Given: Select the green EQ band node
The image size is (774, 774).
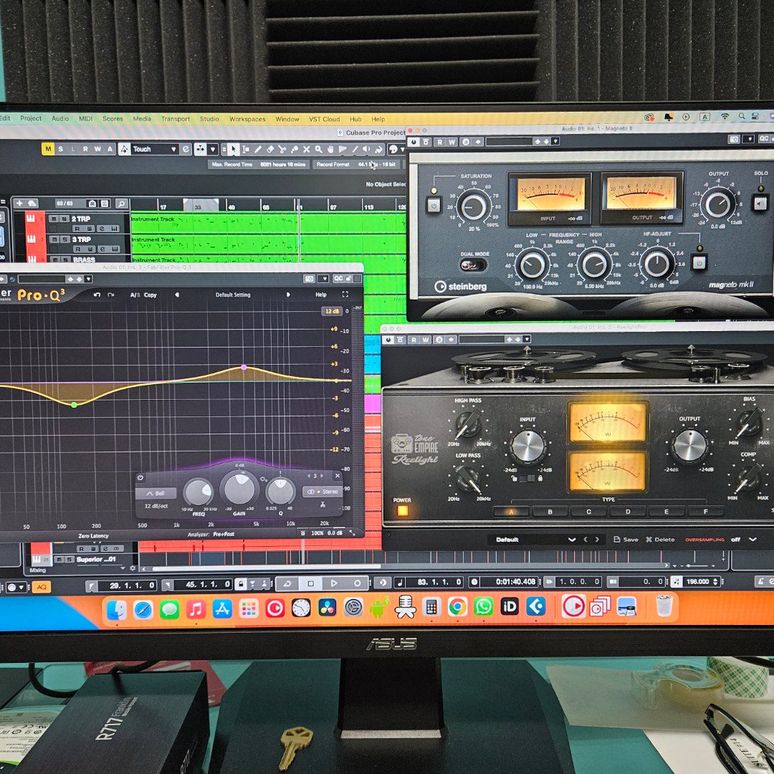Looking at the screenshot, I should pos(74,405).
